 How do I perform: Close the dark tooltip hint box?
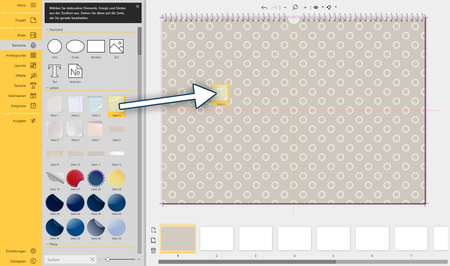click(137, 7)
